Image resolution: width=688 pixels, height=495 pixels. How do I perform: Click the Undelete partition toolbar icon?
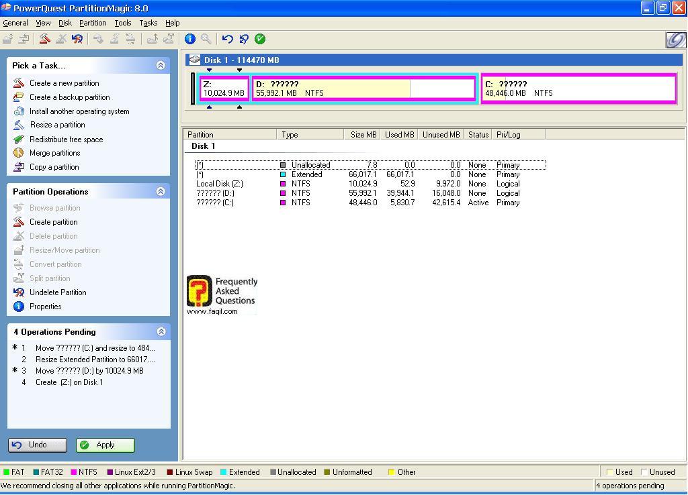click(x=77, y=39)
